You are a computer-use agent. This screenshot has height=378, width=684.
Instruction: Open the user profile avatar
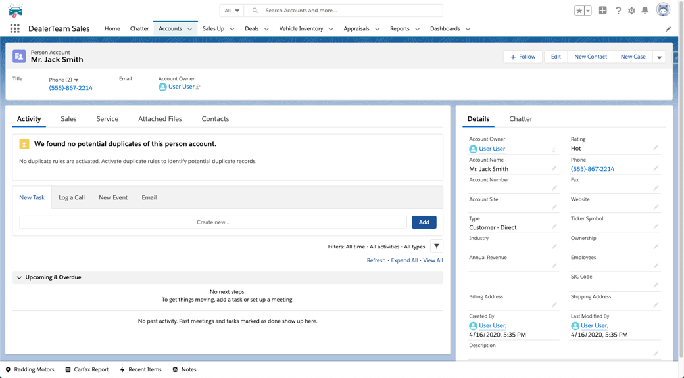pyautogui.click(x=663, y=10)
